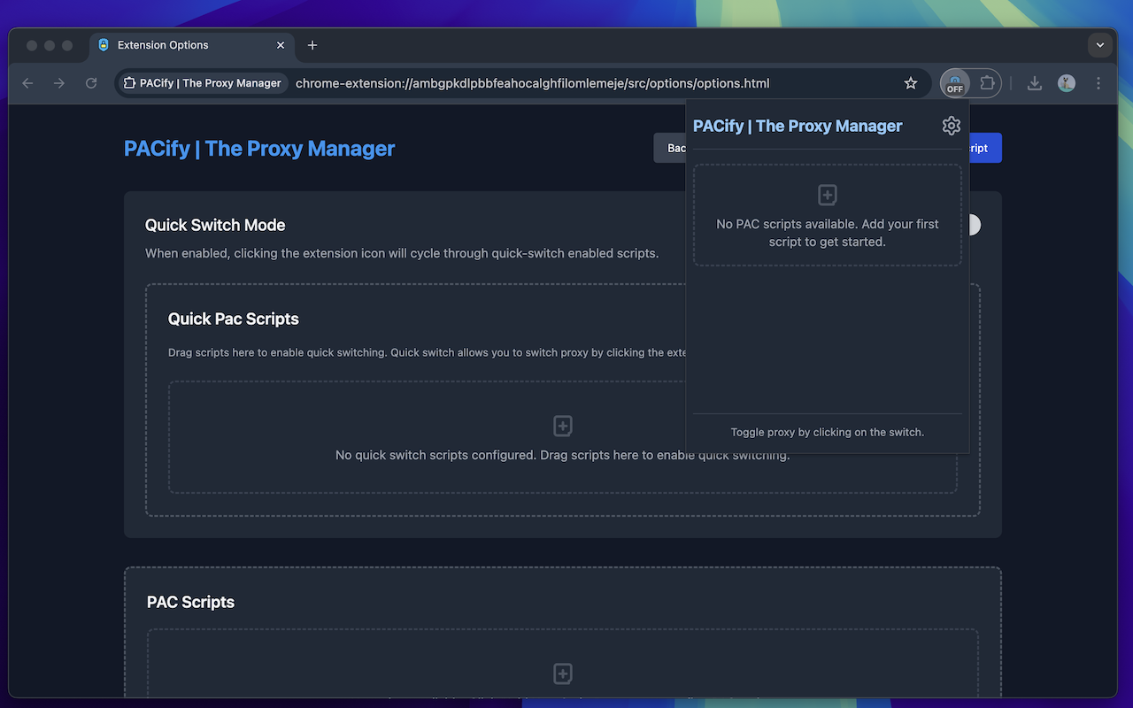Click the chrome-extension URL in address bar

[533, 83]
